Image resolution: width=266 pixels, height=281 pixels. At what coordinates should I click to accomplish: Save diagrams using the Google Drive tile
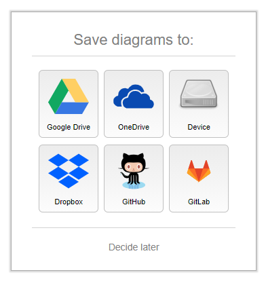pyautogui.click(x=69, y=104)
